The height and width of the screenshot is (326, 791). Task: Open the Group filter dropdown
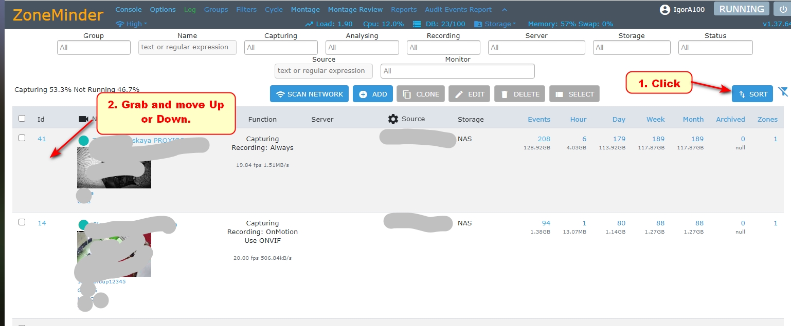pyautogui.click(x=94, y=47)
